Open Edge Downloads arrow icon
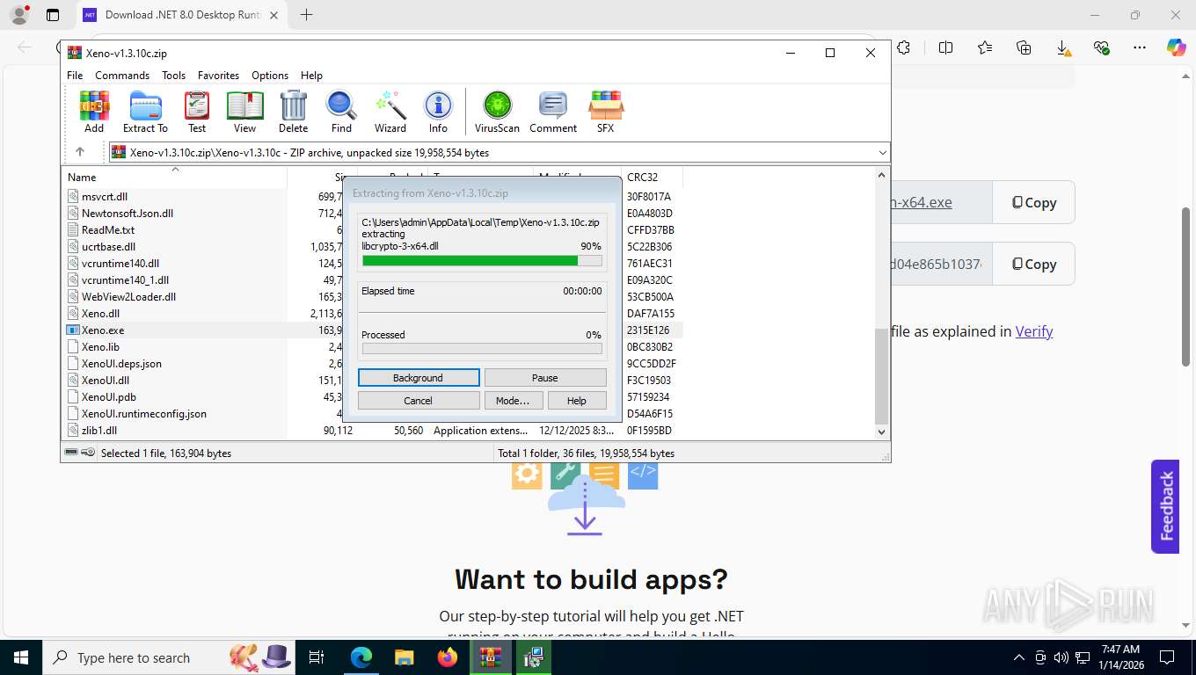The image size is (1196, 675). pyautogui.click(x=1062, y=47)
